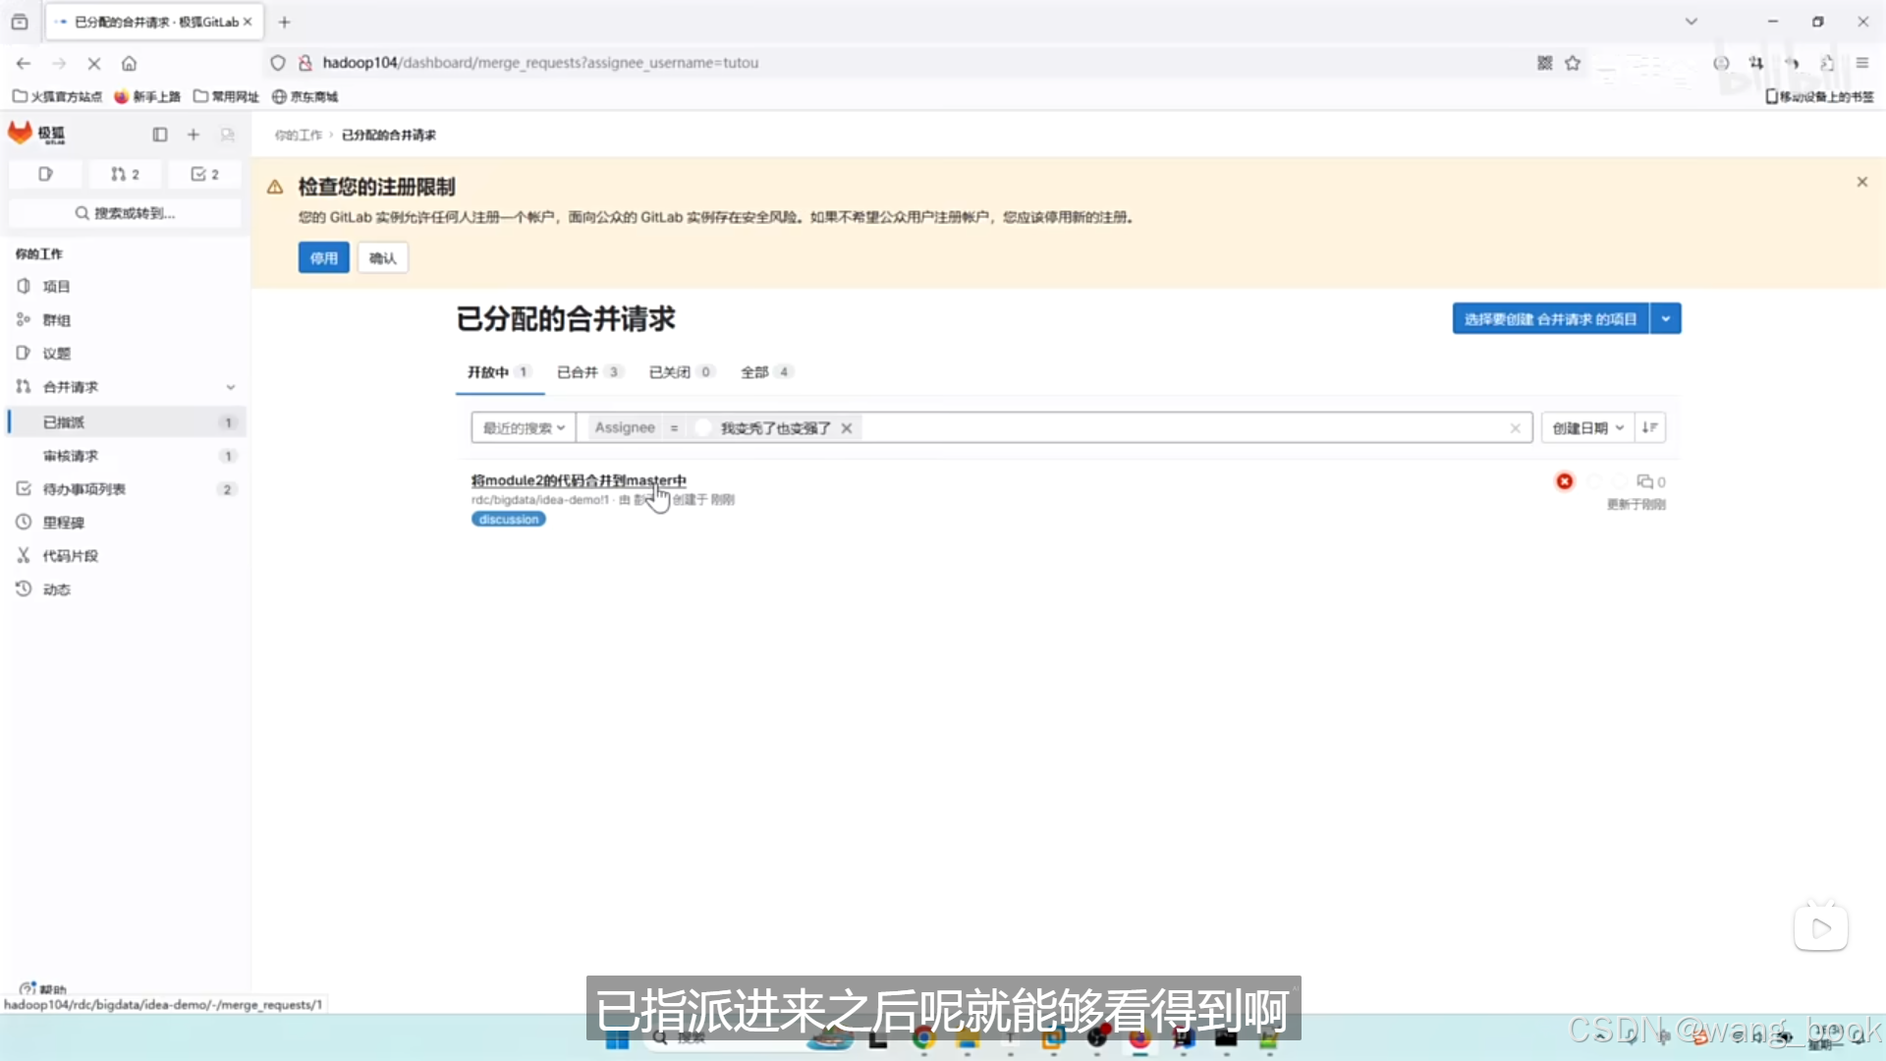Open to-do counter showing 2
The image size is (1886, 1061).
tap(204, 174)
